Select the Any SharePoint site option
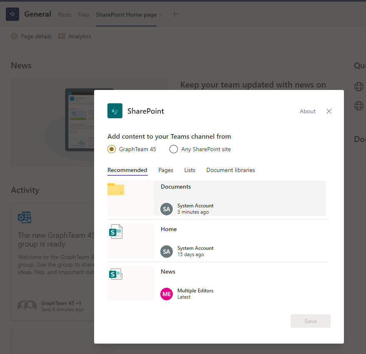 (174, 149)
